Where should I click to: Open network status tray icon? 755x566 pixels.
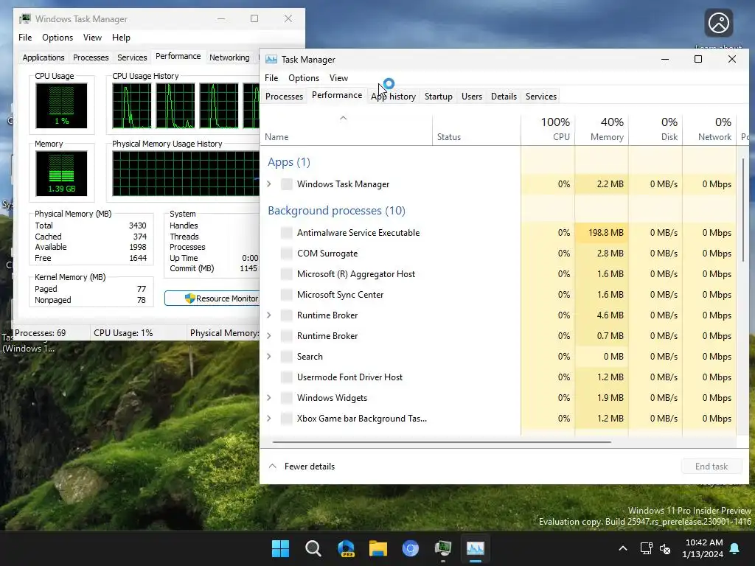[x=646, y=548]
